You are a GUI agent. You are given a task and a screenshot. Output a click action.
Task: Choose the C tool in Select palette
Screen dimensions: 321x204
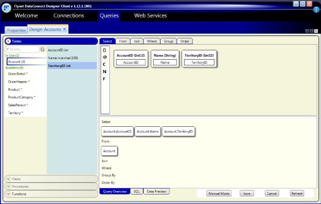(104, 64)
